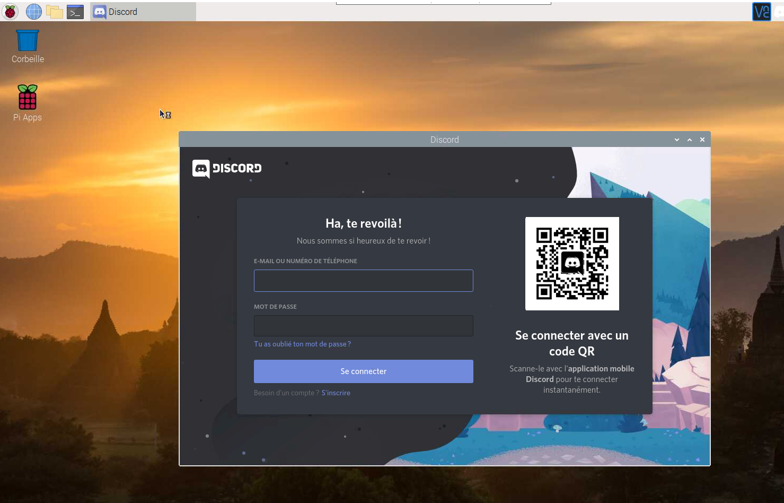Close the Discord window
This screenshot has width=784, height=503.
[702, 140]
